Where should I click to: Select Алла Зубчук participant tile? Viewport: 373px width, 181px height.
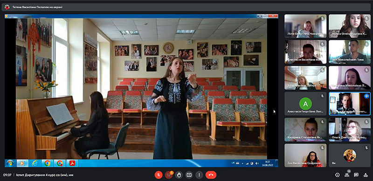click(x=305, y=78)
